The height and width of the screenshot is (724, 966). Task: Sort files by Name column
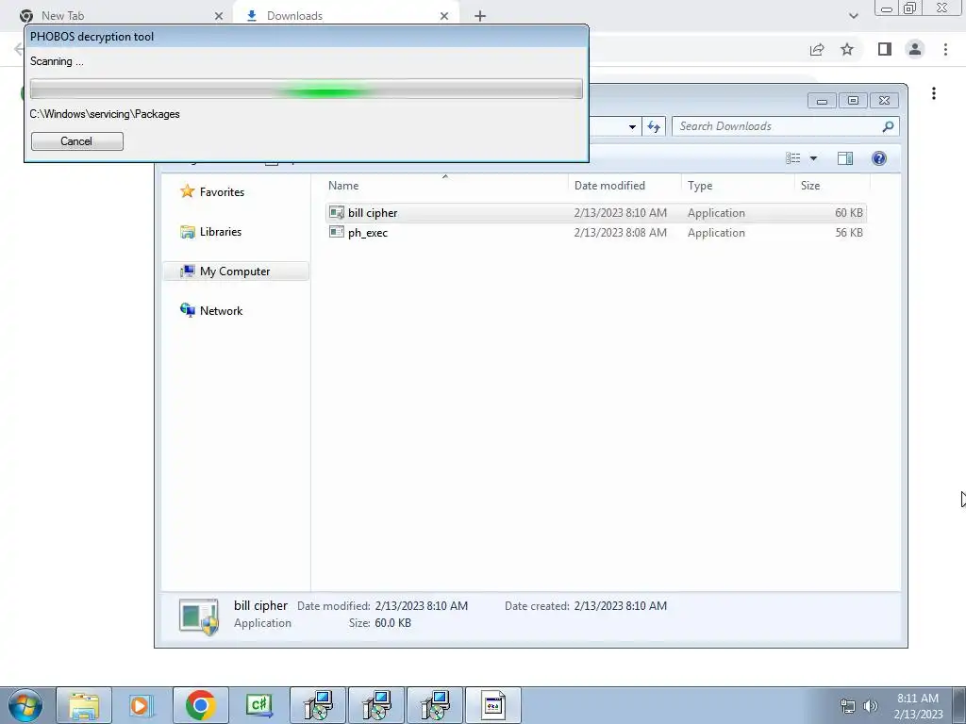click(445, 186)
